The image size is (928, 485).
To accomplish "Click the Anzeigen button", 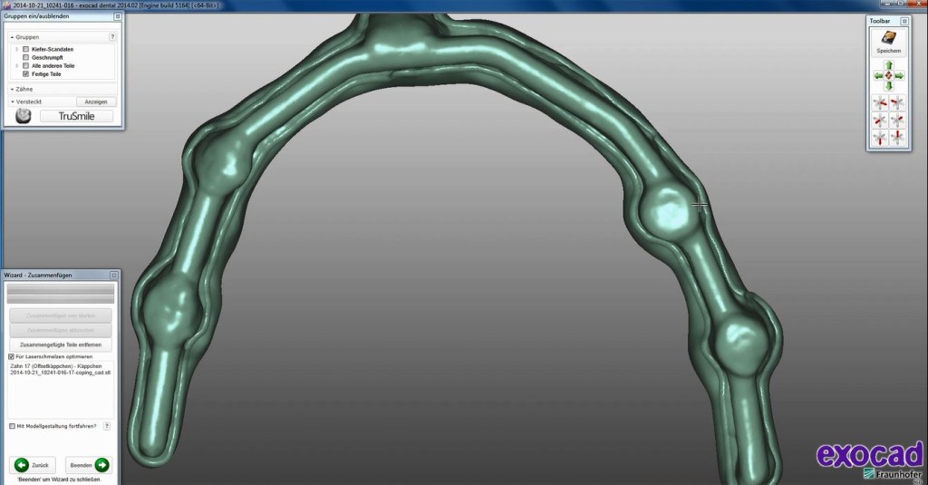I will 95,102.
